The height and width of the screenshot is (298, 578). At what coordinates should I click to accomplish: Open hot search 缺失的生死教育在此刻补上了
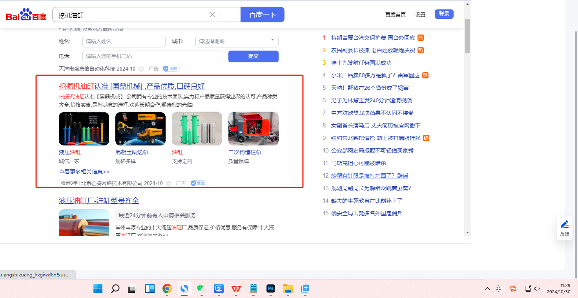(x=367, y=201)
